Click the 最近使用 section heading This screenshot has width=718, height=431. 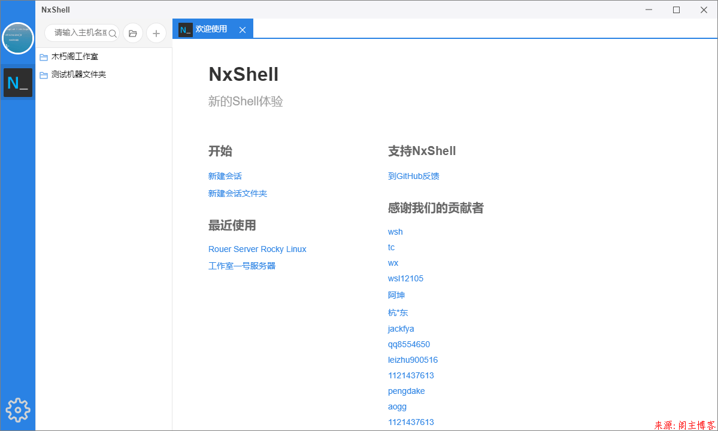232,225
